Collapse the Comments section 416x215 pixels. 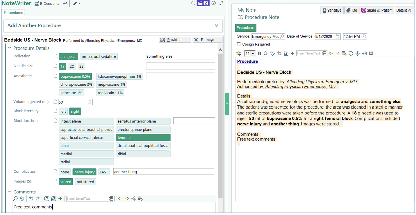pyautogui.click(x=9, y=192)
